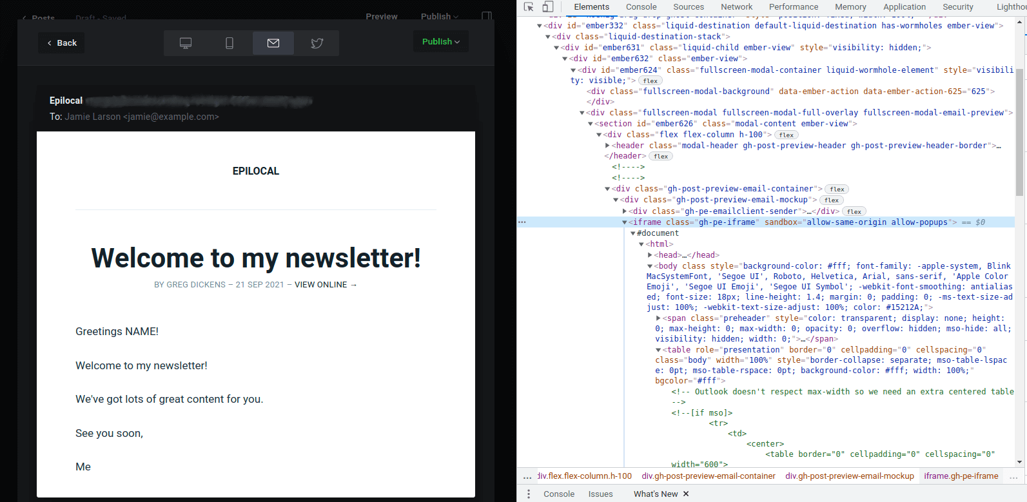Click breadcrumb right overflow ellipsis

pyautogui.click(x=1013, y=477)
